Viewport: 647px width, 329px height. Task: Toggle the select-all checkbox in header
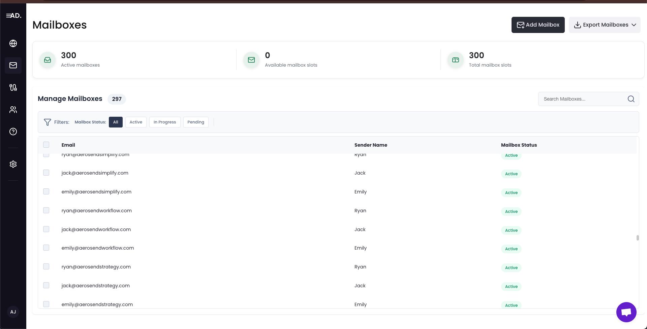coord(46,145)
